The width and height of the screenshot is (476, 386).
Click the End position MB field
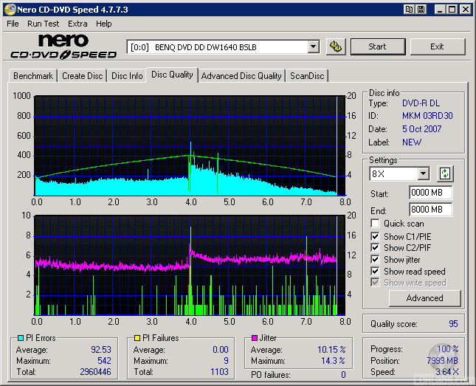point(430,210)
